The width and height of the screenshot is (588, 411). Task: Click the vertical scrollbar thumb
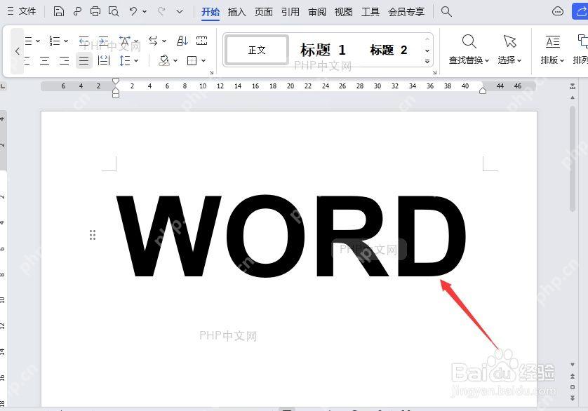[573, 159]
